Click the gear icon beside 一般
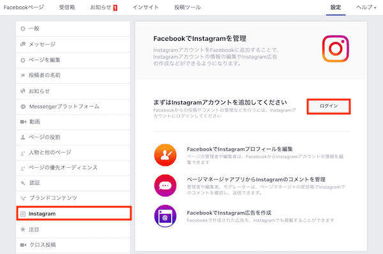The image size is (383, 254). tap(23, 29)
